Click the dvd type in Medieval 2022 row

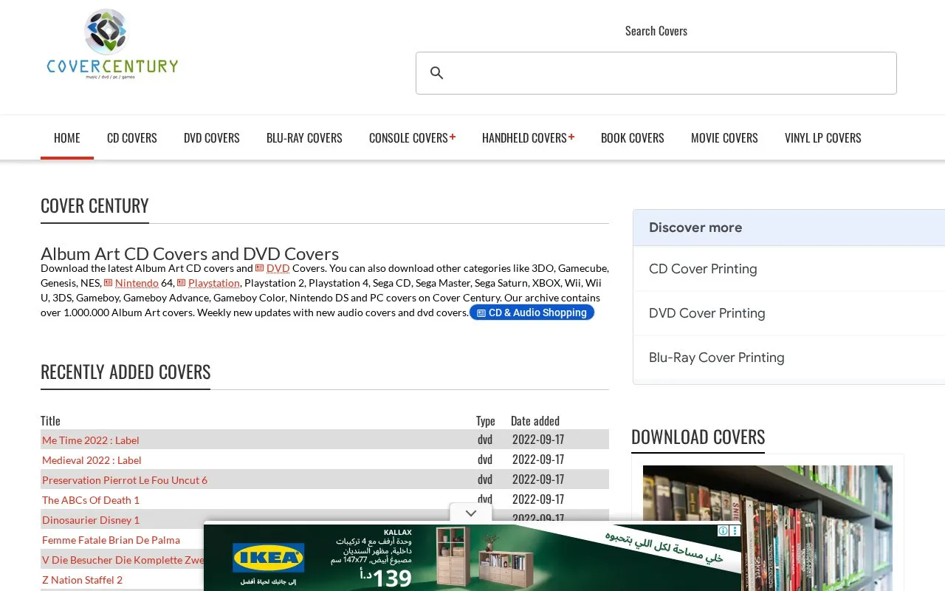485,460
